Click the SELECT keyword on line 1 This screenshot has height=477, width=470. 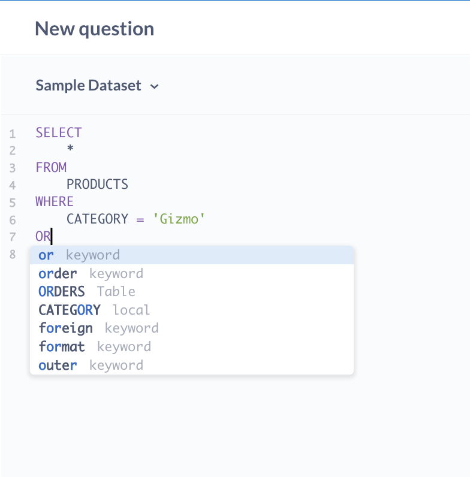pyautogui.click(x=58, y=132)
